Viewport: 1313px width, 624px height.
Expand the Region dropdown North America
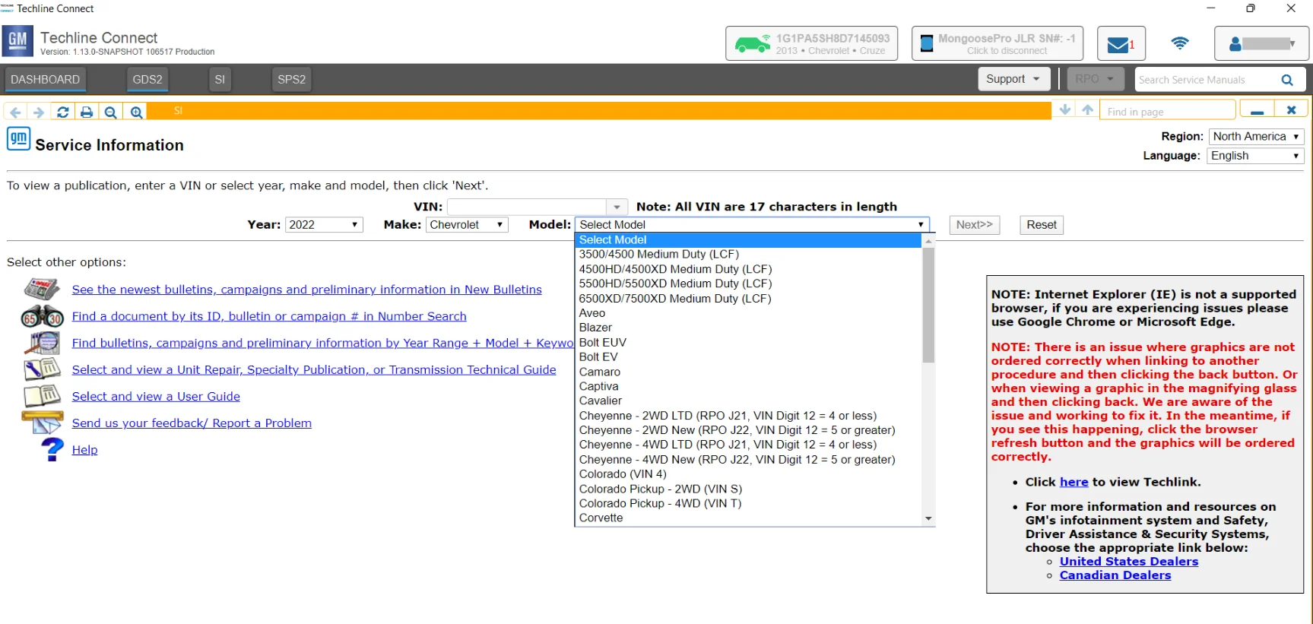(1255, 137)
